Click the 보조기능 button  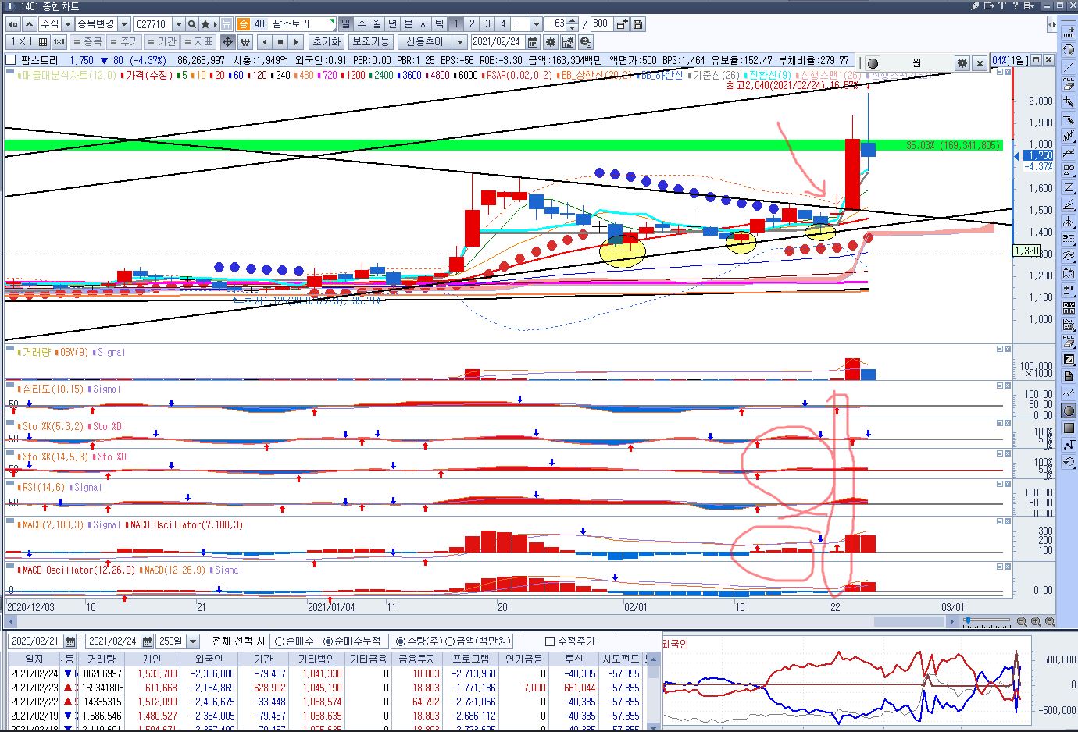(x=370, y=42)
